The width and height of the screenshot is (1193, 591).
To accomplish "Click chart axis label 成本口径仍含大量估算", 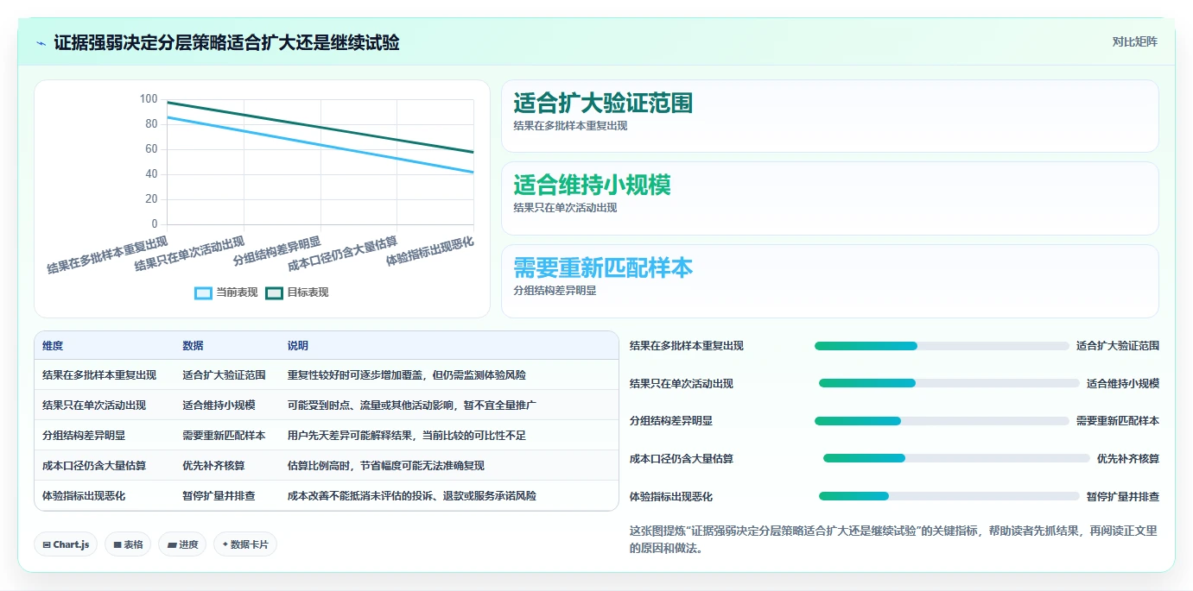I will click(343, 253).
